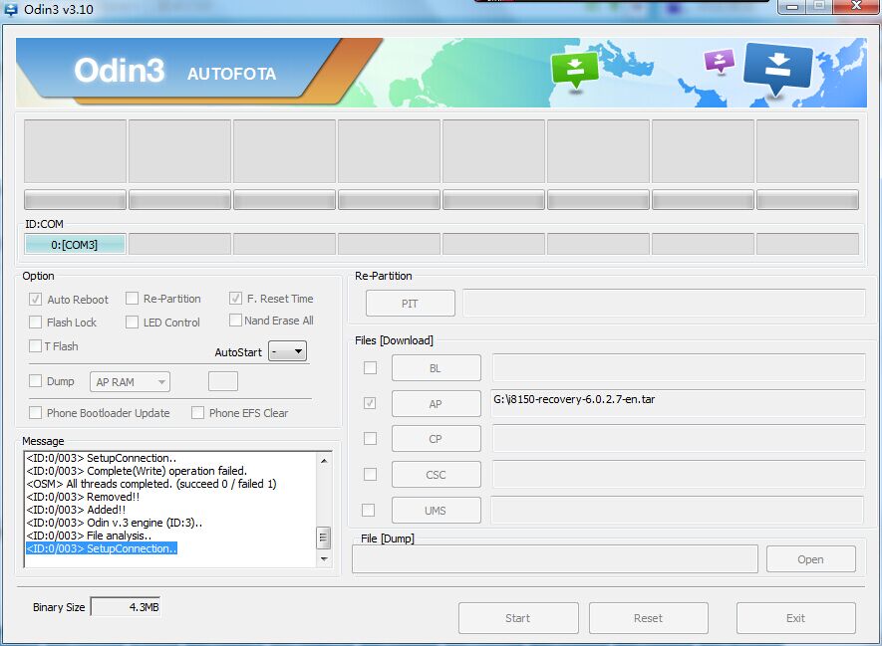Click the UMS file path field
Viewport: 882px width, 646px height.
pos(678,510)
